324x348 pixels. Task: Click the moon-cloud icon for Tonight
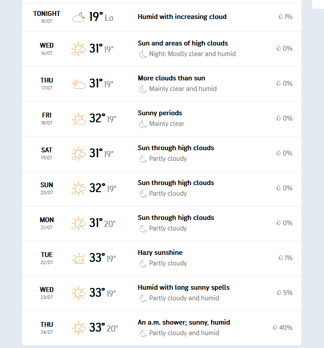tap(79, 17)
